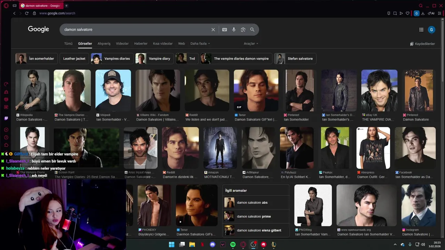Select related search damon salvatore abs
The height and width of the screenshot is (250, 445).
pyautogui.click(x=256, y=202)
